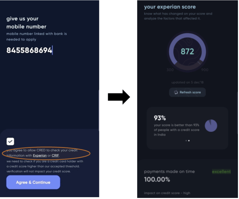
Task: Toggle the CRED credit-check consent checkbox
Action: point(10,142)
